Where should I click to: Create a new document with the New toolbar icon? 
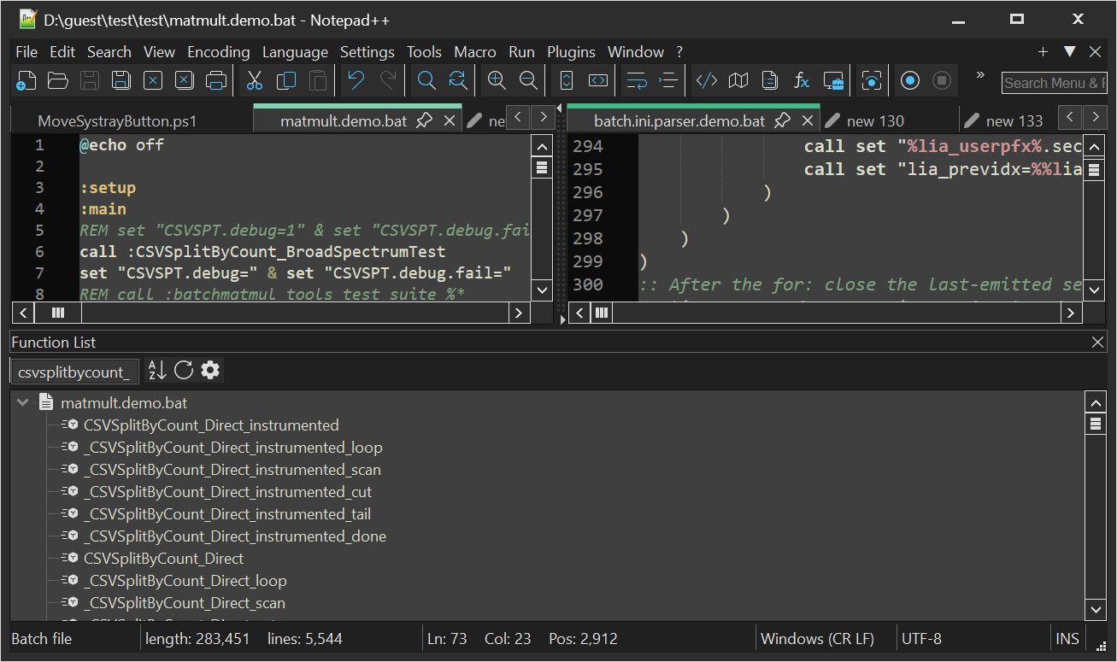(26, 81)
